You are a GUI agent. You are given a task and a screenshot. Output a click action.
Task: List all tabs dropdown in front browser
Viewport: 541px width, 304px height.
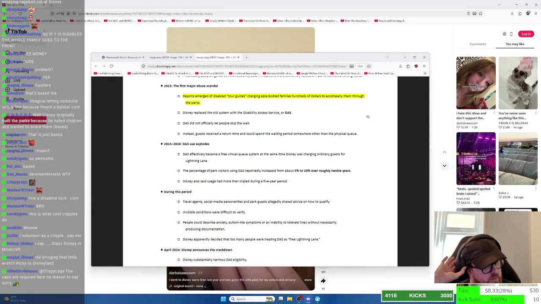click(387, 57)
